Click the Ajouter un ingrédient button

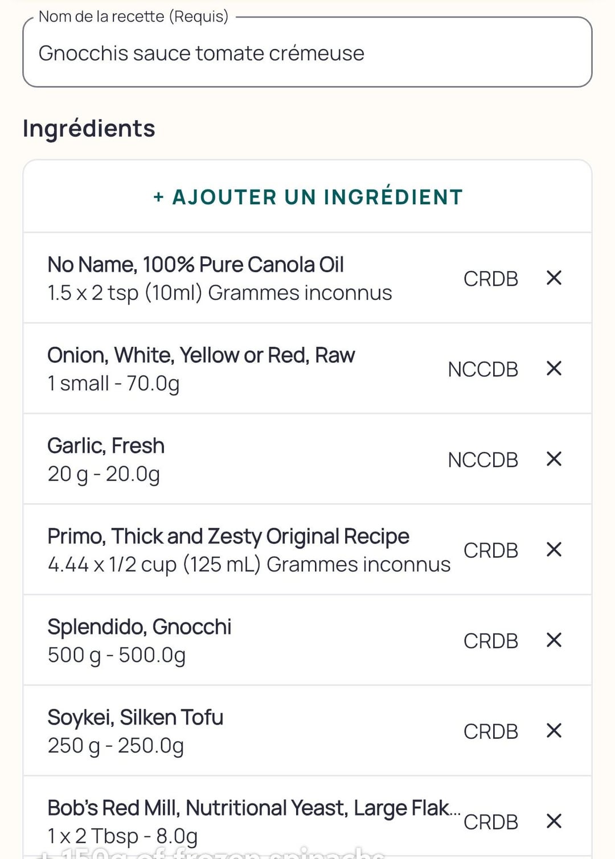[x=307, y=197]
